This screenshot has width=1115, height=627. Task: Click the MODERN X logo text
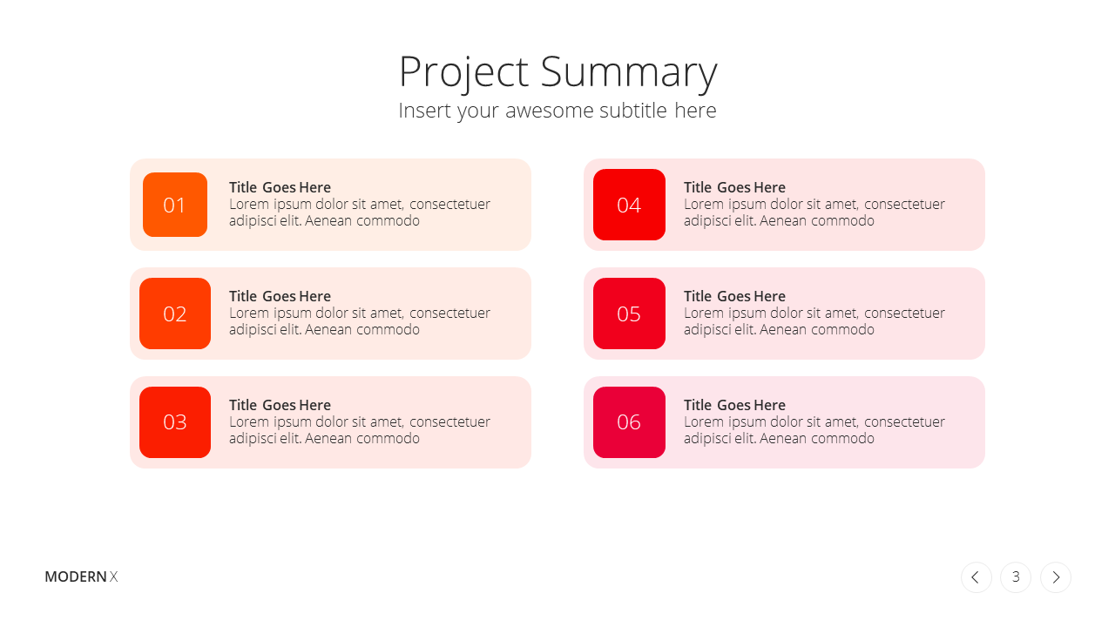pos(81,576)
